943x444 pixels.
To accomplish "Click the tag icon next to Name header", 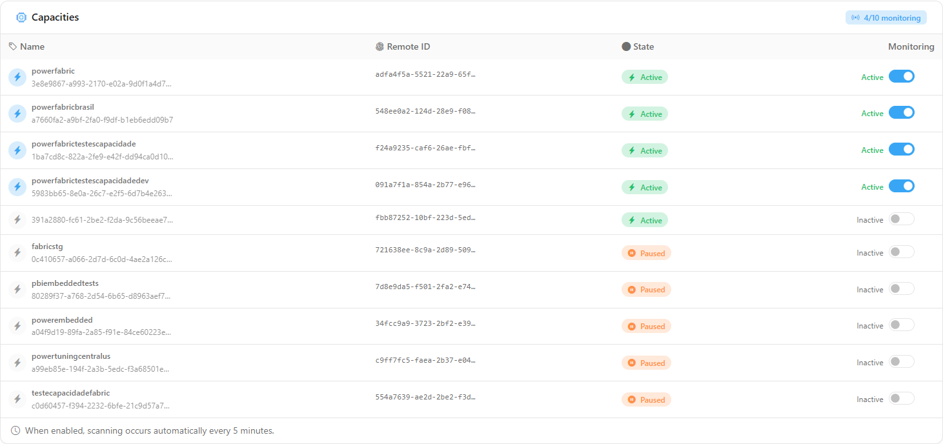I will point(13,46).
